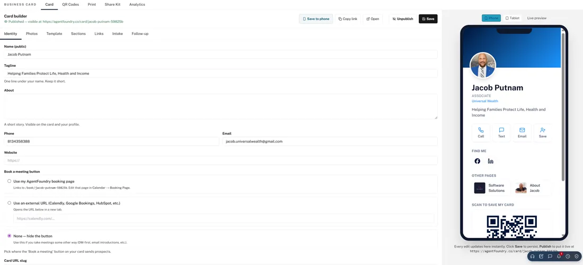This screenshot has width=583, height=265.
Task: Select the Follow-up sub-tab
Action: 140,33
